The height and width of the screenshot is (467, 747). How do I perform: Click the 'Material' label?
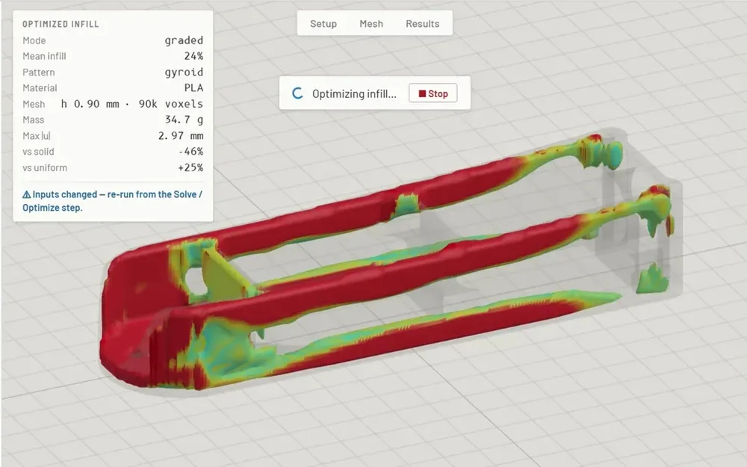point(40,88)
